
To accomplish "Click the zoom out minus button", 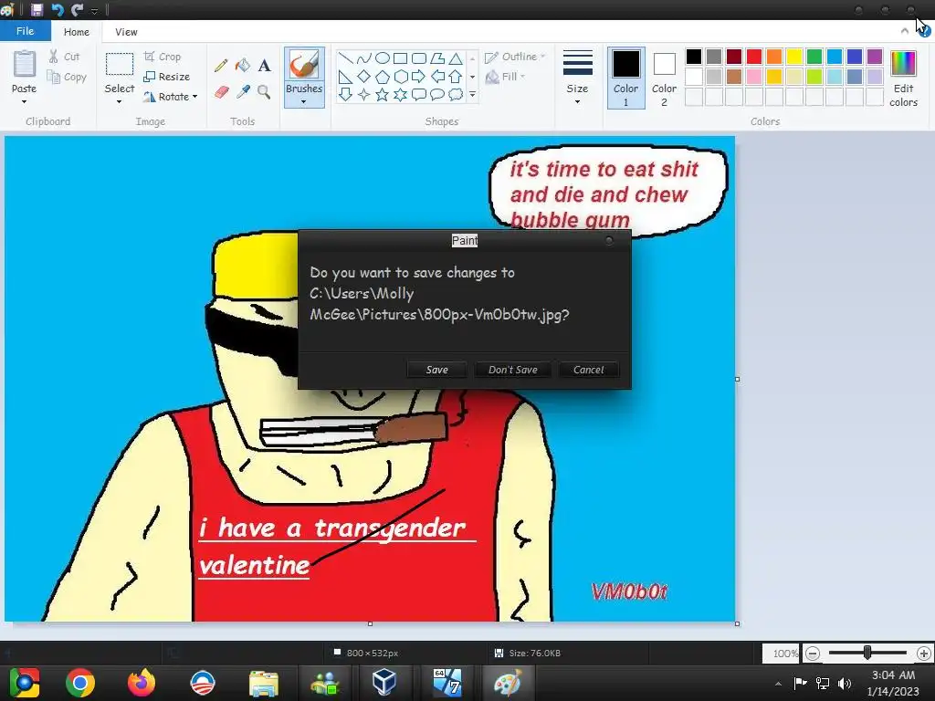I will tap(812, 654).
